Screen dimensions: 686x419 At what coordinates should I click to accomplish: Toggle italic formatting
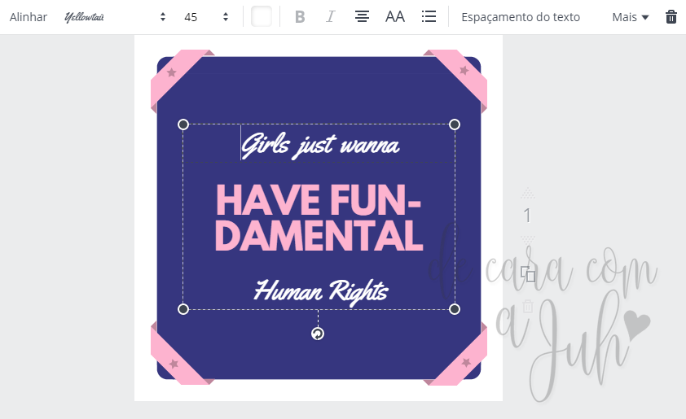coord(330,17)
